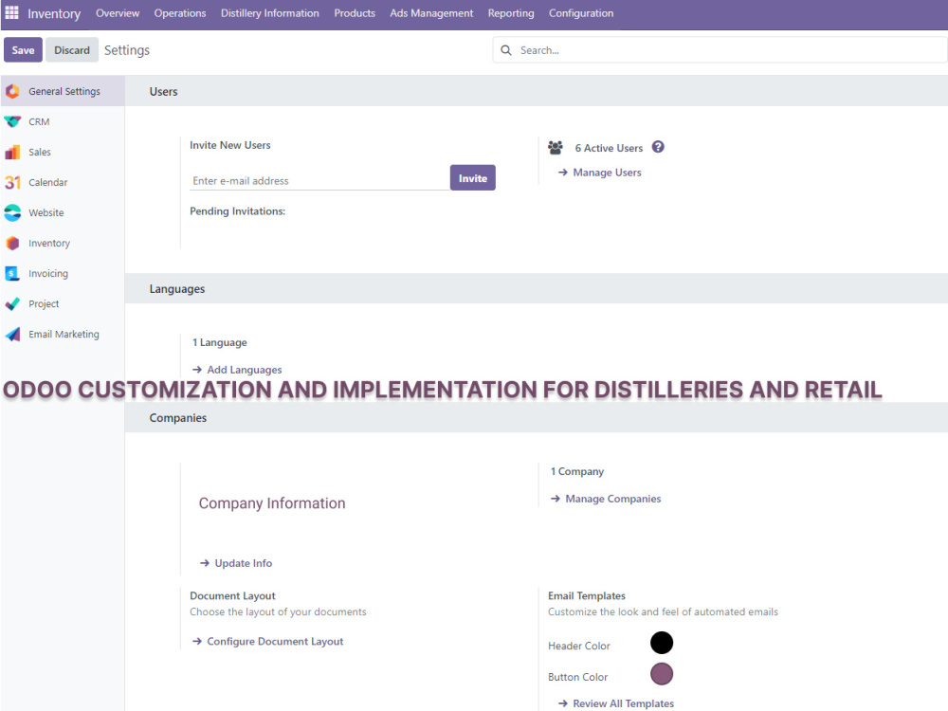Open the Manage Users link

(x=600, y=173)
